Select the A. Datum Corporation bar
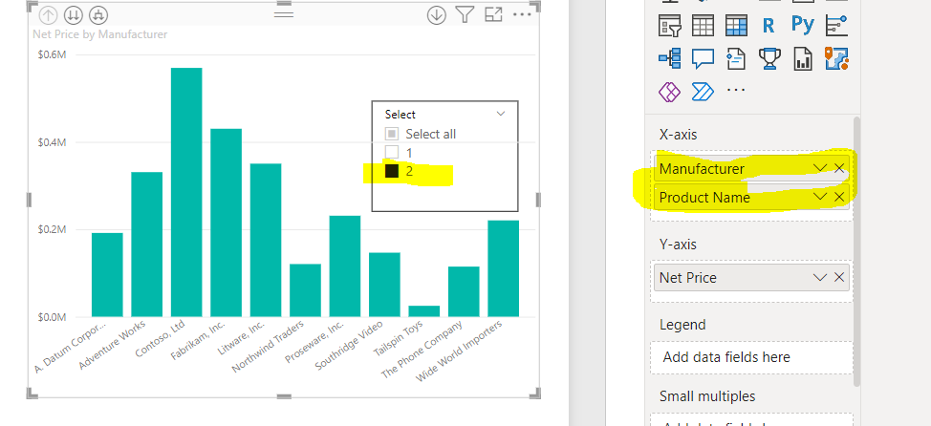The height and width of the screenshot is (426, 931). point(107,275)
